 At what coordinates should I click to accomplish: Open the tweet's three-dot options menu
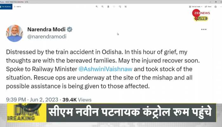[204, 30]
